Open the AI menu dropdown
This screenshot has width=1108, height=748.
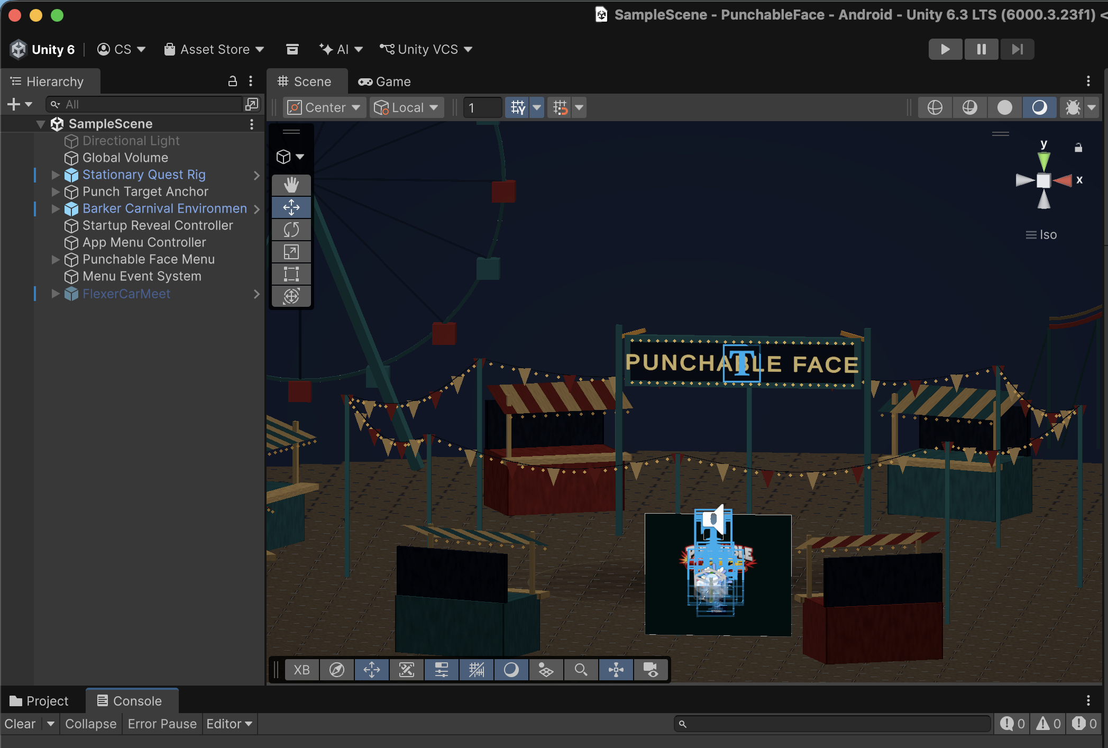point(341,49)
